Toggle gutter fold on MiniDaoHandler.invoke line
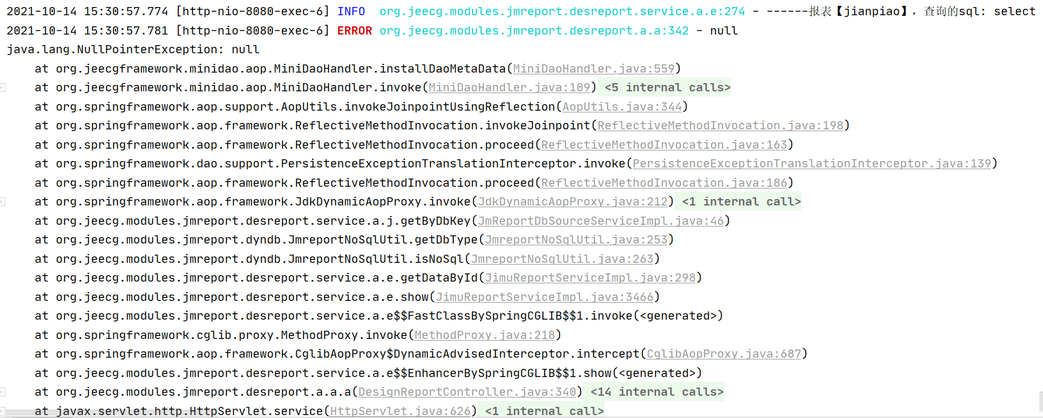This screenshot has width=1043, height=418. (3, 87)
